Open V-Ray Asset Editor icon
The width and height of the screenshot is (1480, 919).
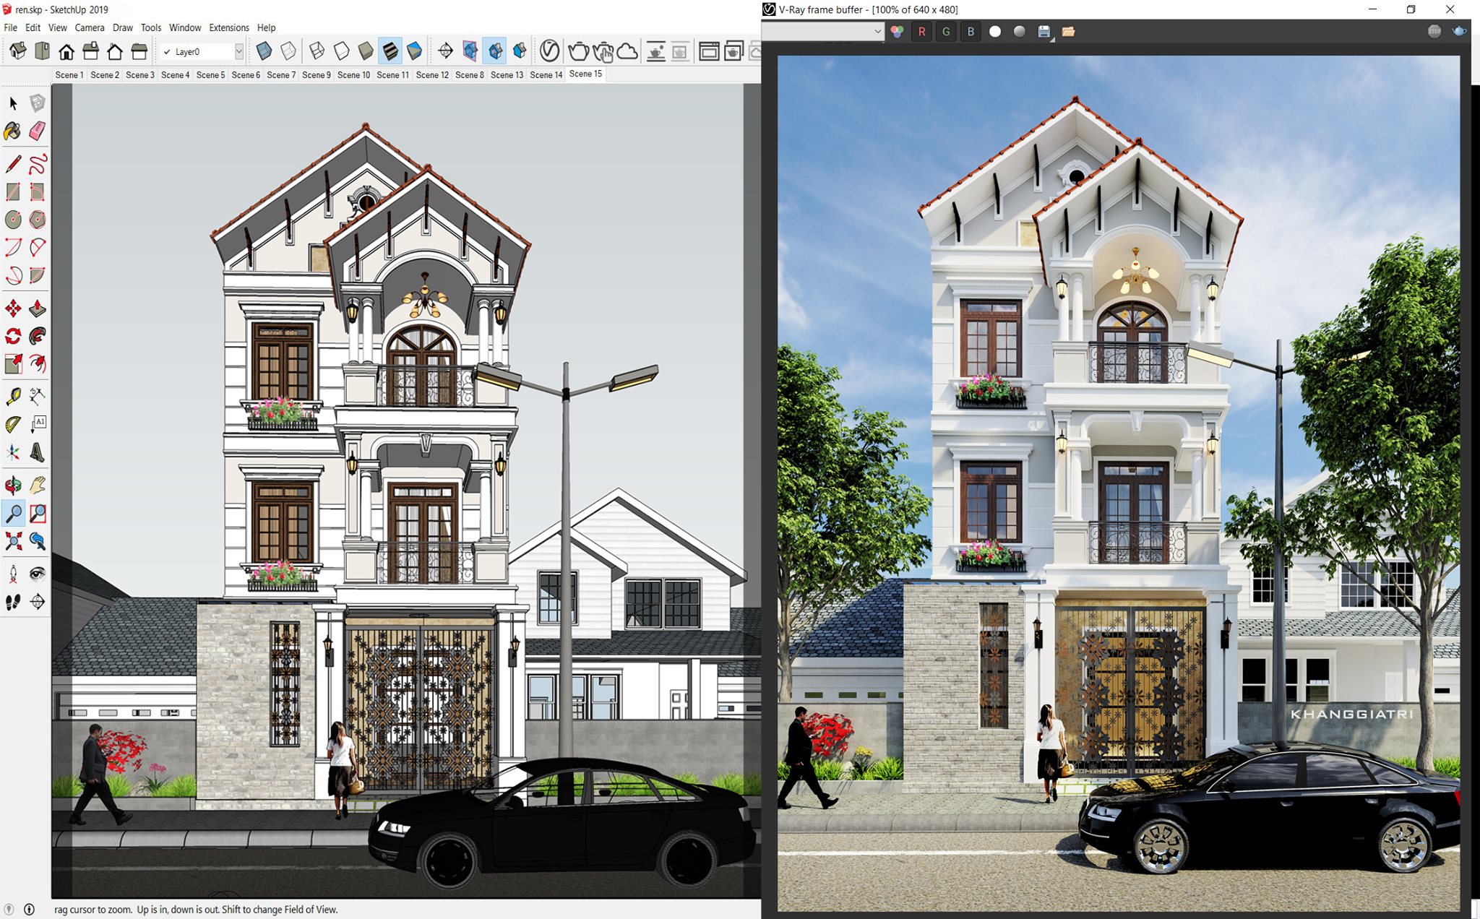(x=549, y=51)
